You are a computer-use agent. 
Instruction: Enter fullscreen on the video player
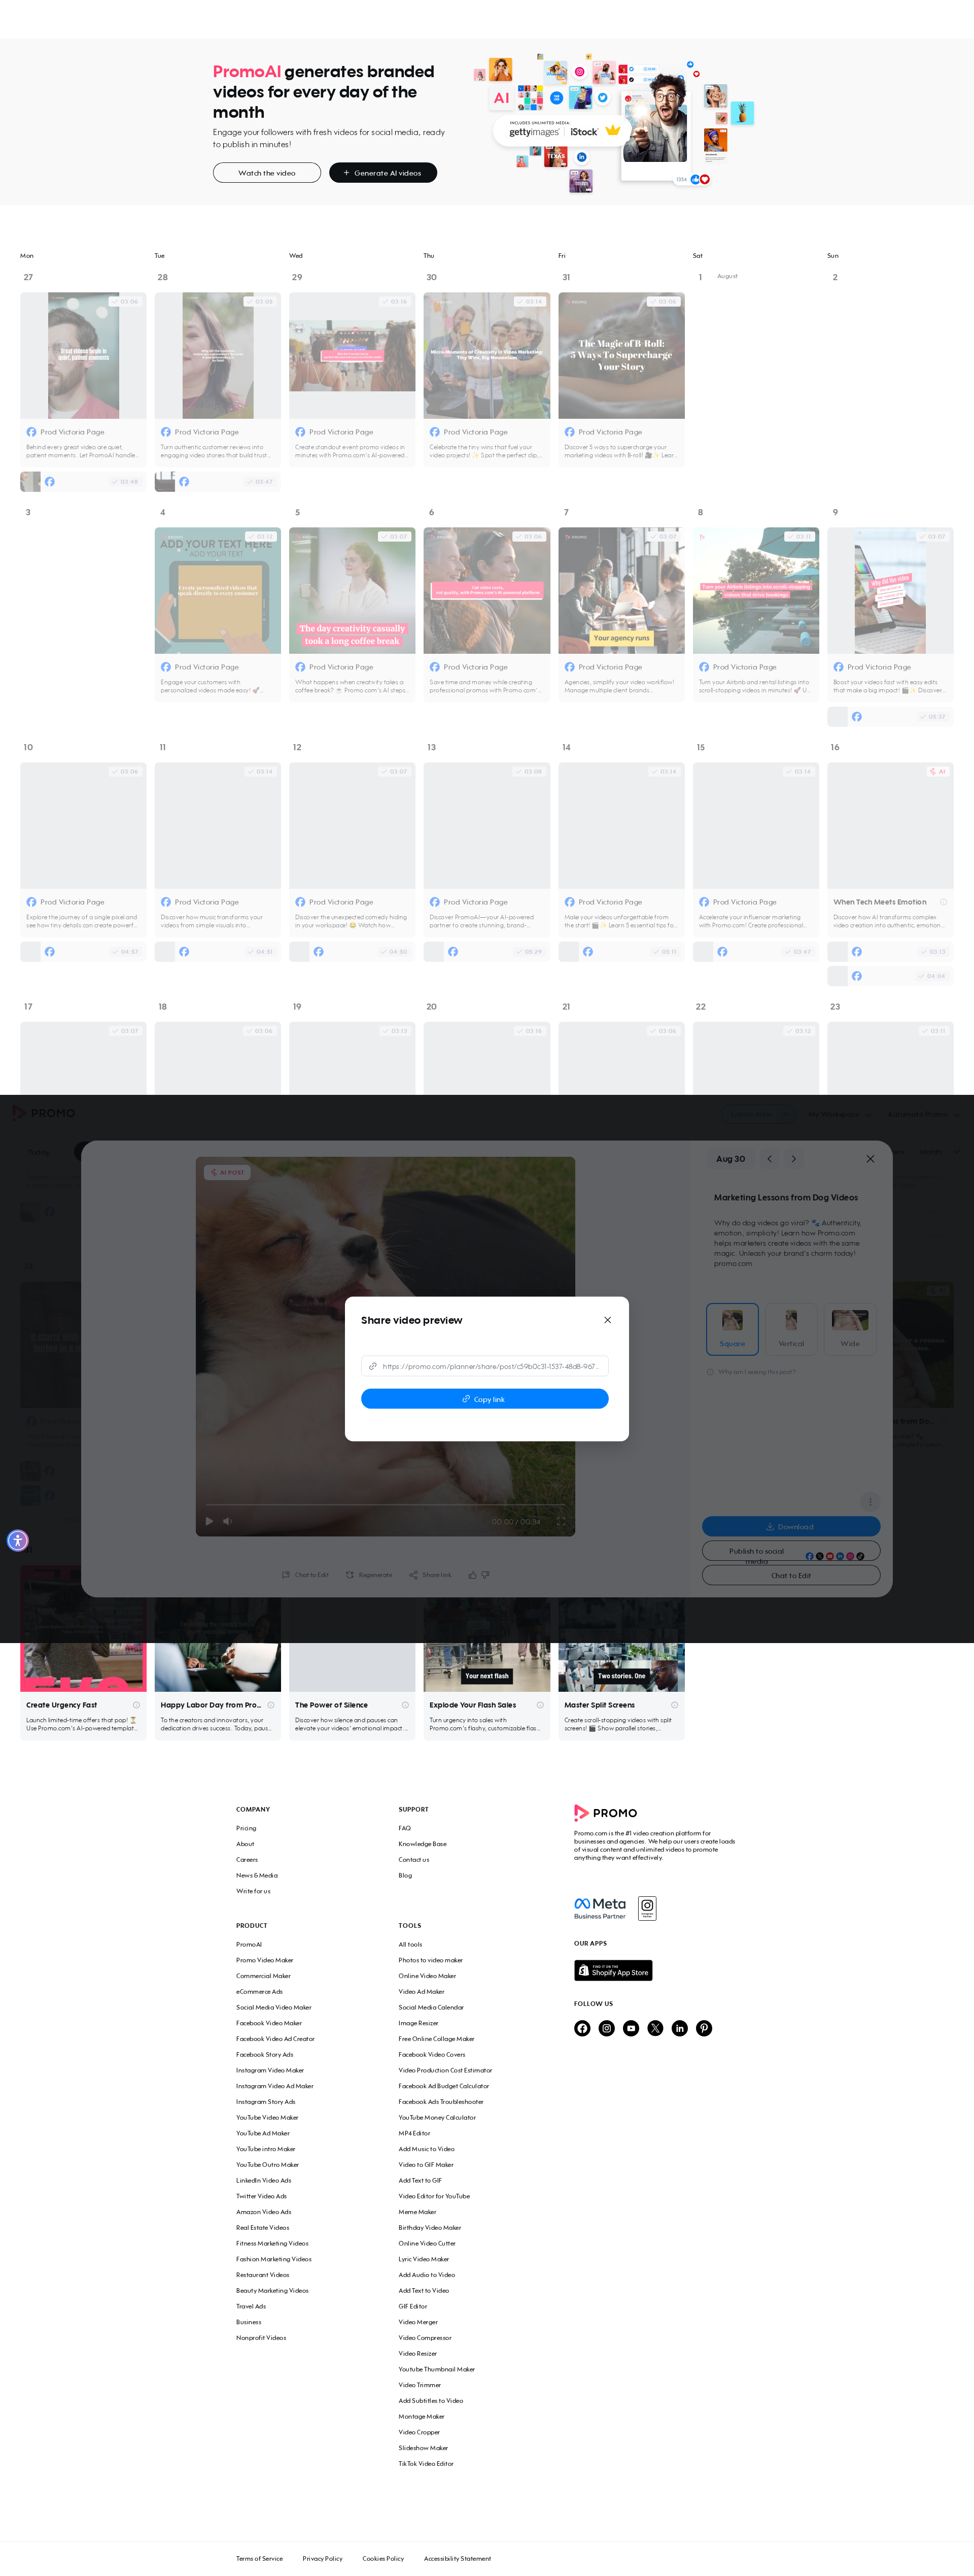coord(561,1521)
